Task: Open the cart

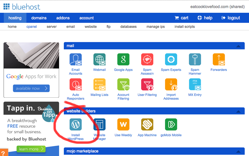Action: click(181, 18)
